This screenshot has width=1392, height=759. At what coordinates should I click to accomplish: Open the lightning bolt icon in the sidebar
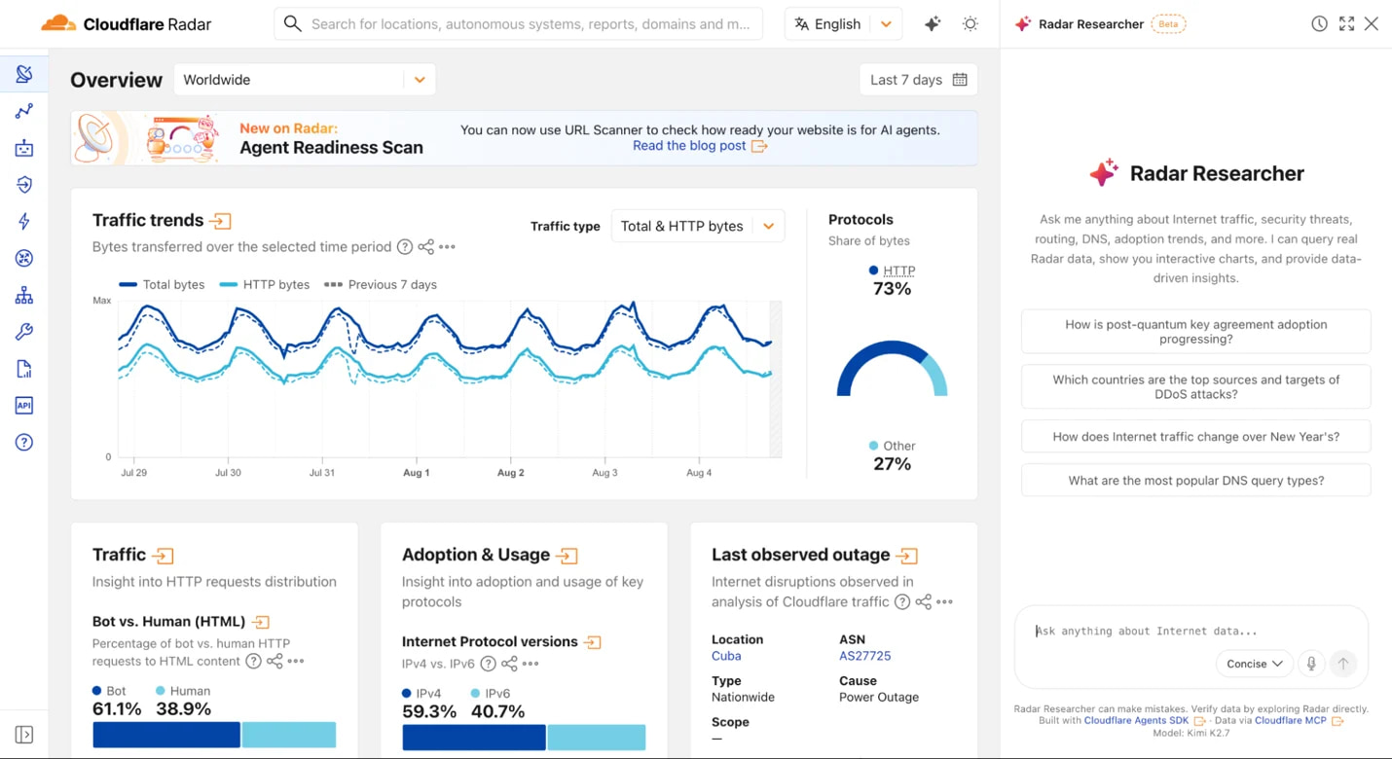click(x=24, y=221)
